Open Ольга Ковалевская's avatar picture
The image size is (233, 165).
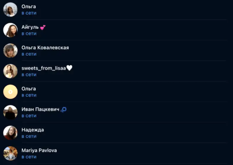point(10,50)
